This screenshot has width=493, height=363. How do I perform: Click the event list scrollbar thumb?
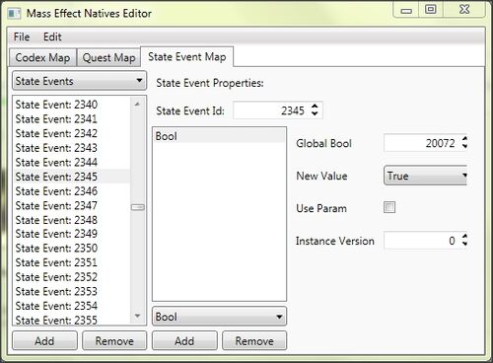[138, 207]
